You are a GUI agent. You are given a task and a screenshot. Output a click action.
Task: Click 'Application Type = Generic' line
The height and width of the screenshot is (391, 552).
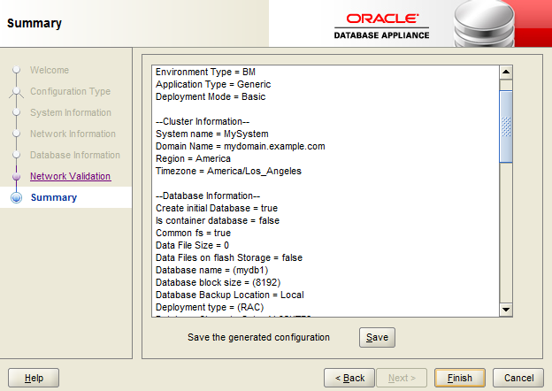pos(213,84)
